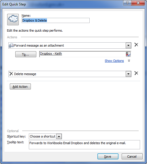
Task: Open the Forward message action dropdown arrow
Action: [x=129, y=45]
